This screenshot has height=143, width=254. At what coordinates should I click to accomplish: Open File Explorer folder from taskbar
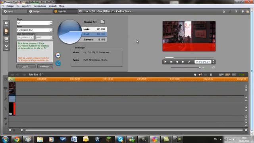click(x=40, y=139)
